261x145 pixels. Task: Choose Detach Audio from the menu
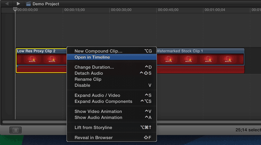coord(112,73)
